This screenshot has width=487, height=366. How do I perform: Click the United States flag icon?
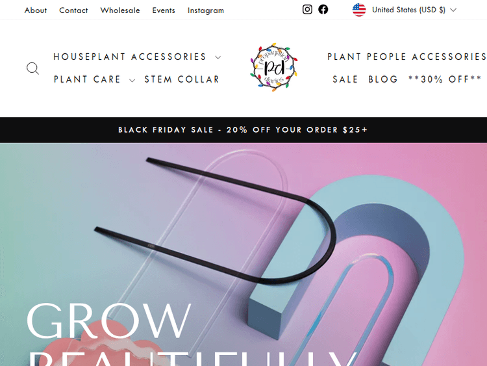(359, 10)
